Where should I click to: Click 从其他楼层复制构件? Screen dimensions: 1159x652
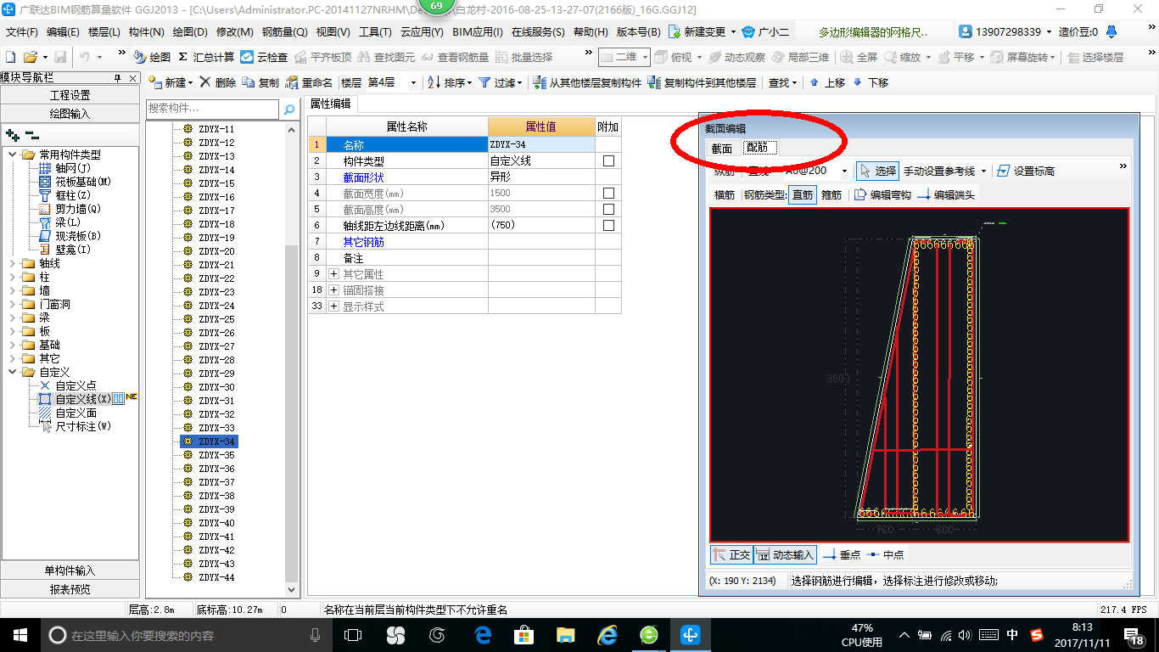pyautogui.click(x=587, y=82)
